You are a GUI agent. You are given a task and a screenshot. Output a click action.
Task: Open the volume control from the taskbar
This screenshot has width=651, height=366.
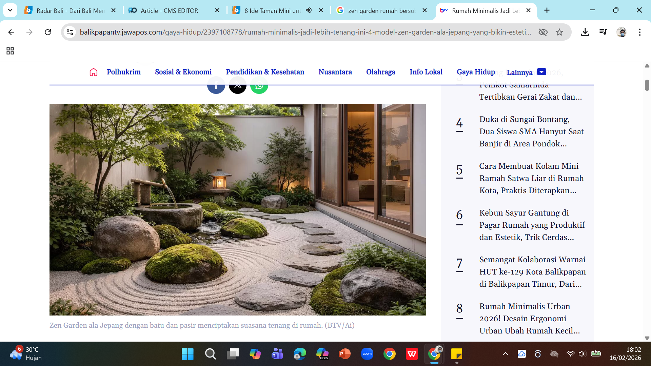tap(583, 354)
